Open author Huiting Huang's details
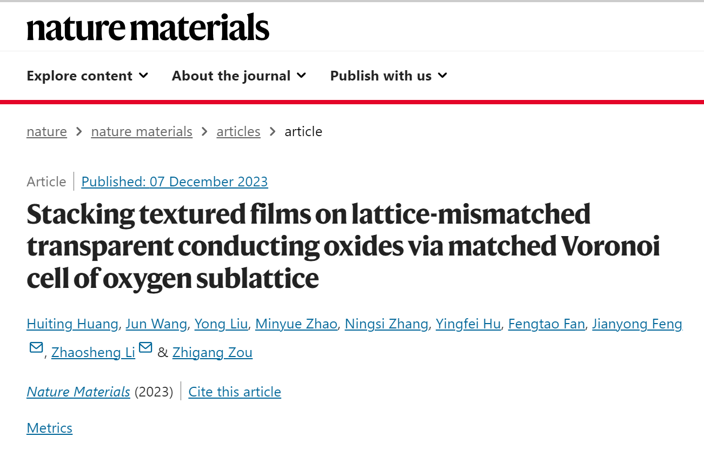704x457 pixels. (72, 324)
